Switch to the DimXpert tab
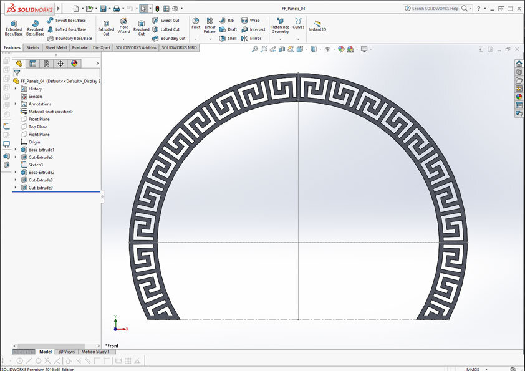This screenshot has height=371, width=525. coord(102,47)
